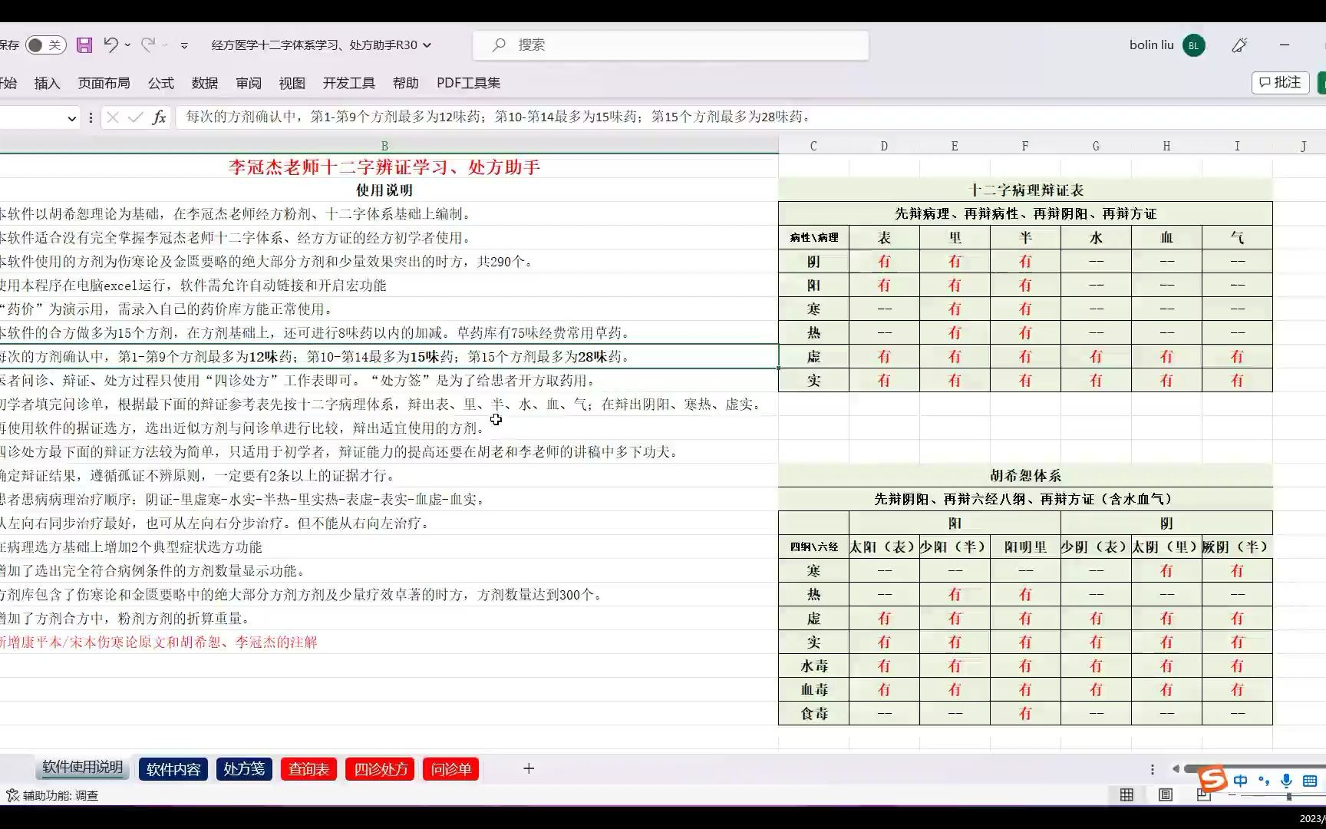Open the 插入 ribbon tab
The width and height of the screenshot is (1326, 829).
pos(47,83)
